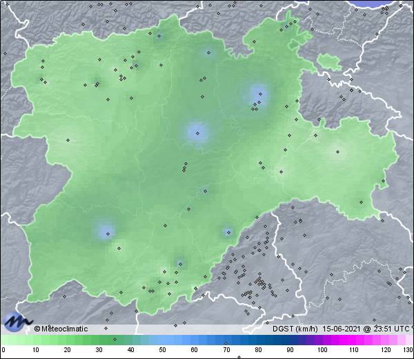
Task: Select the scale label 100
Action: [x=322, y=350]
